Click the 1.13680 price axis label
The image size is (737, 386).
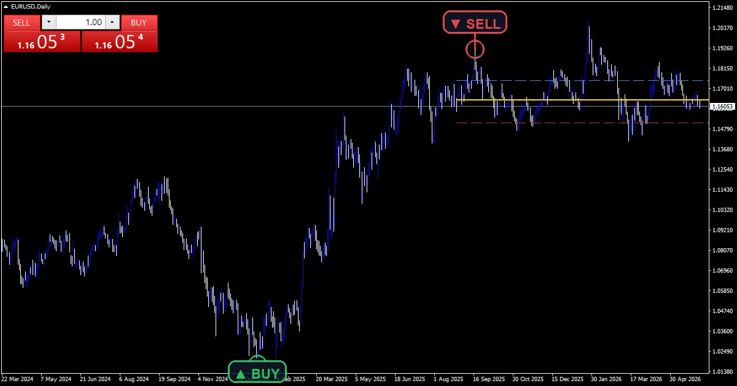pyautogui.click(x=723, y=149)
